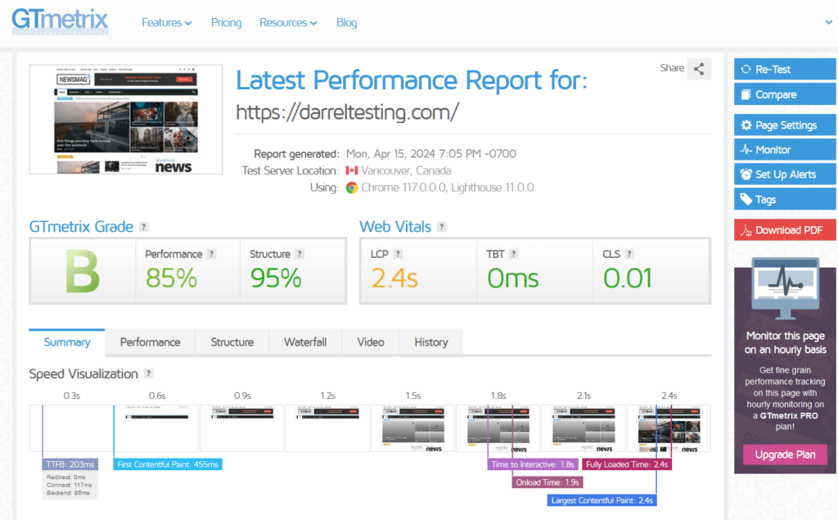Switch to the Performance tab
The image size is (838, 520).
(151, 341)
